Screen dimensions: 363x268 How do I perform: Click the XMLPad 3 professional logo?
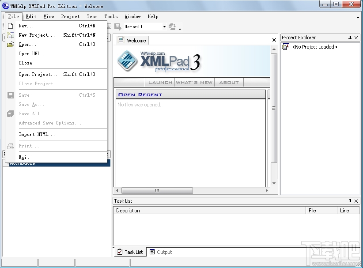[159, 61]
